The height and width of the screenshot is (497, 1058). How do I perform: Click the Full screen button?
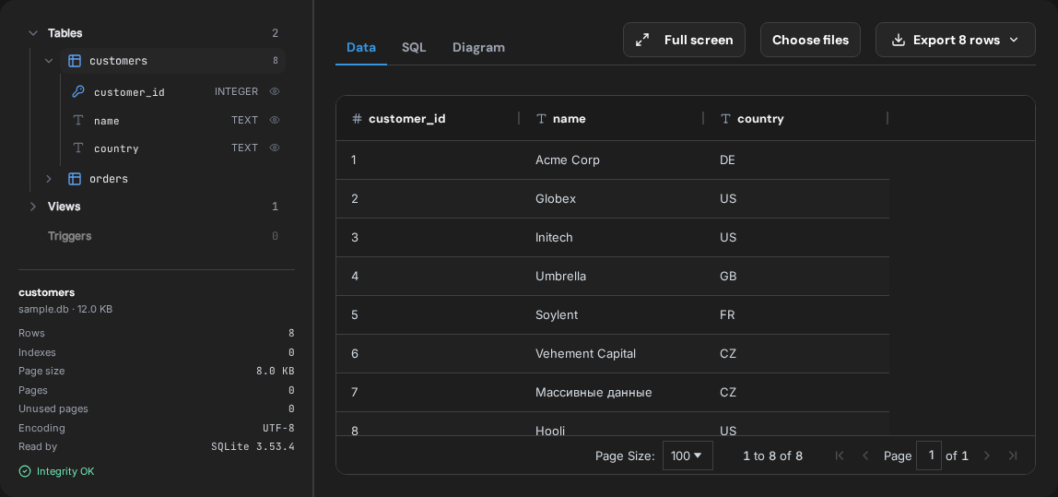(x=684, y=40)
